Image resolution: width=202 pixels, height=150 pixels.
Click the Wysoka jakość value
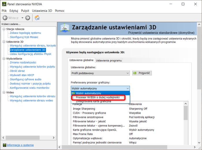point(138,121)
